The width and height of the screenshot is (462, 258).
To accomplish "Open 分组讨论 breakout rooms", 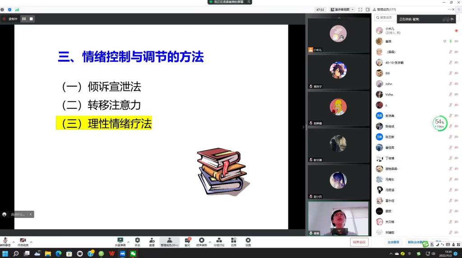I will pos(219,242).
